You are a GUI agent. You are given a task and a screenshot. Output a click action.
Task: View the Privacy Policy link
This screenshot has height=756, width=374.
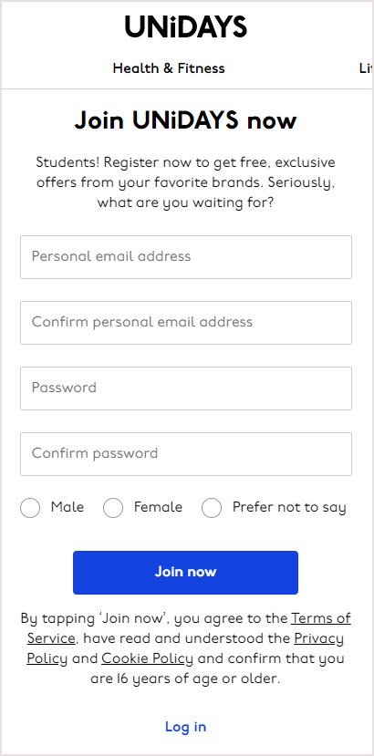click(319, 638)
